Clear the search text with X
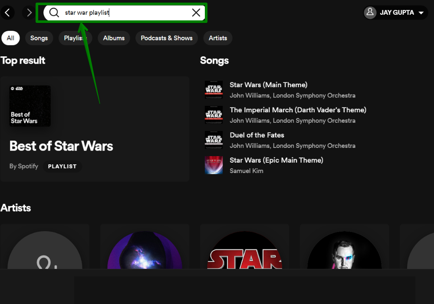 pyautogui.click(x=196, y=13)
